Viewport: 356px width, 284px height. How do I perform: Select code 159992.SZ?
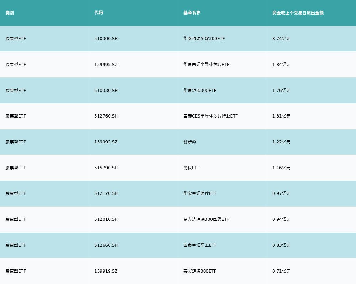pos(106,142)
